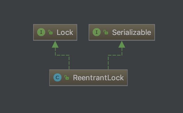The image size is (183, 113).
Task: Select the Serializable node label text
Action: pyautogui.click(x=132, y=32)
